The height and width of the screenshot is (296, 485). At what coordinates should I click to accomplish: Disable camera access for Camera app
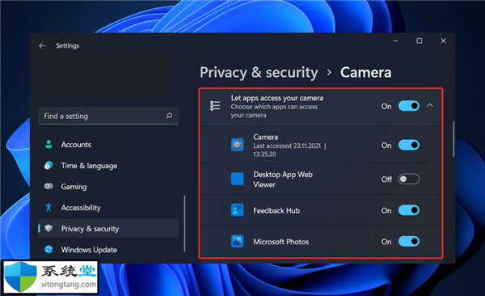(409, 145)
